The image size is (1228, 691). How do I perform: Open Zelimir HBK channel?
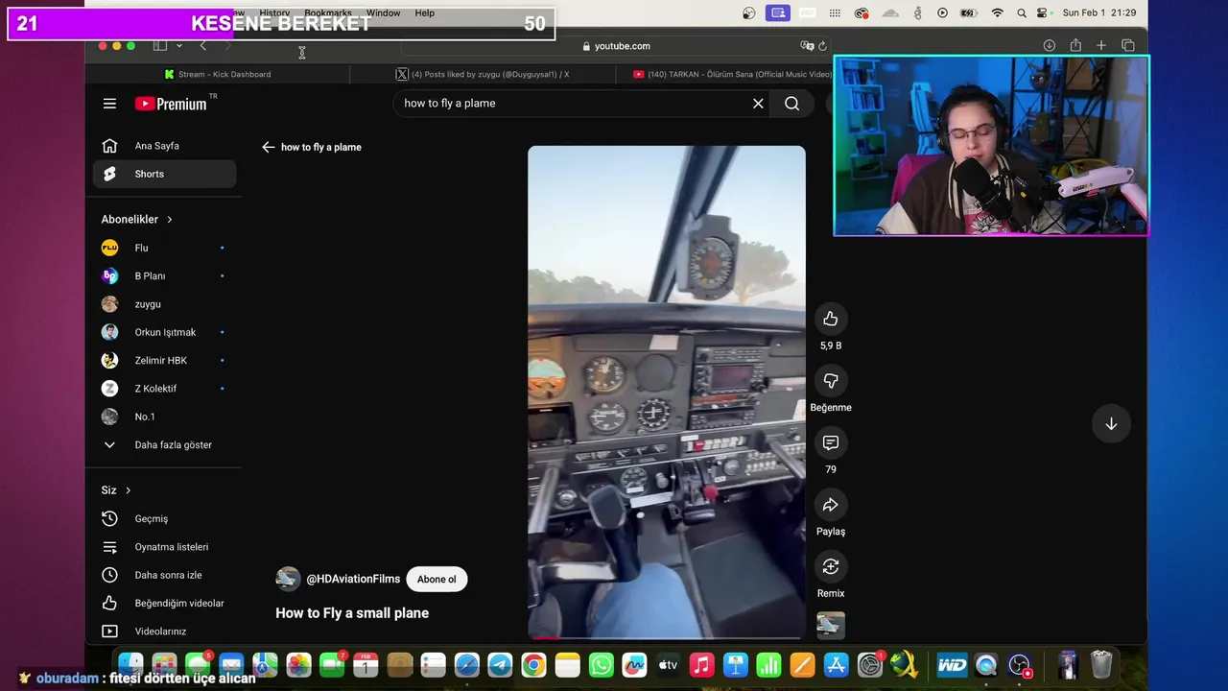164,361
